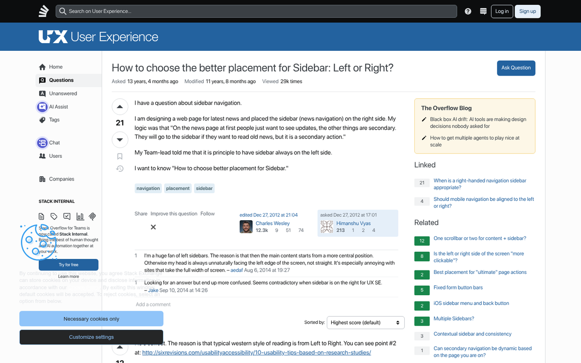The height and width of the screenshot is (363, 581).
Task: Click the Ask Question button
Action: pyautogui.click(x=516, y=68)
